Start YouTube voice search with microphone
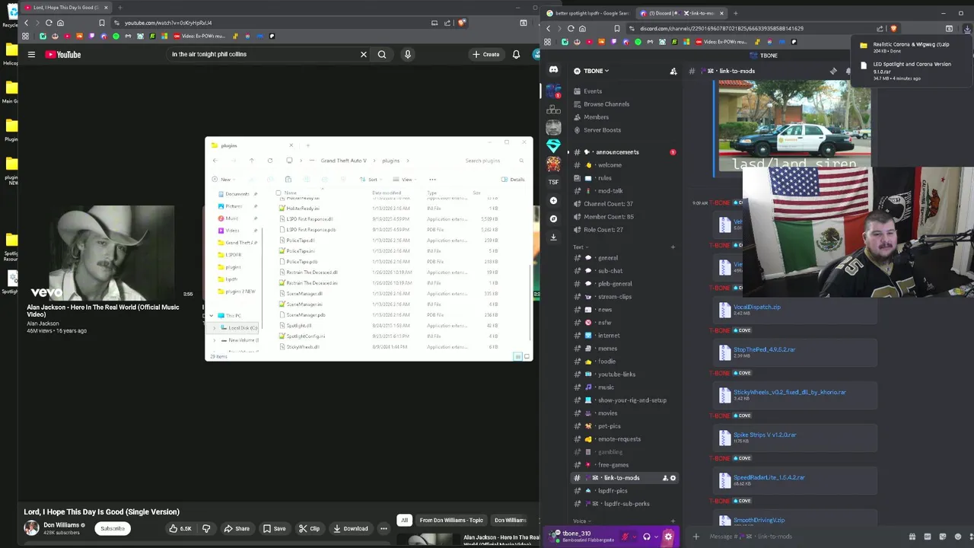This screenshot has width=974, height=548. pos(408,54)
